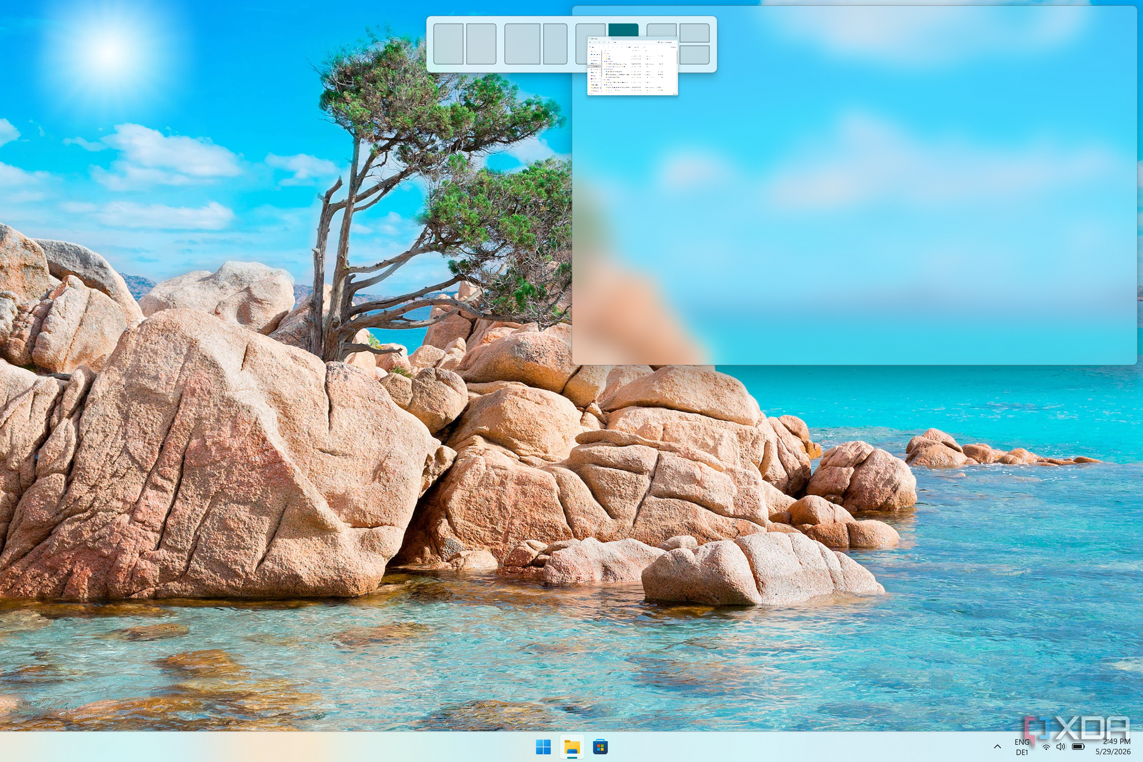The height and width of the screenshot is (762, 1143).
Task: Select the top-right zone of the three-zone layout
Action: [x=695, y=33]
